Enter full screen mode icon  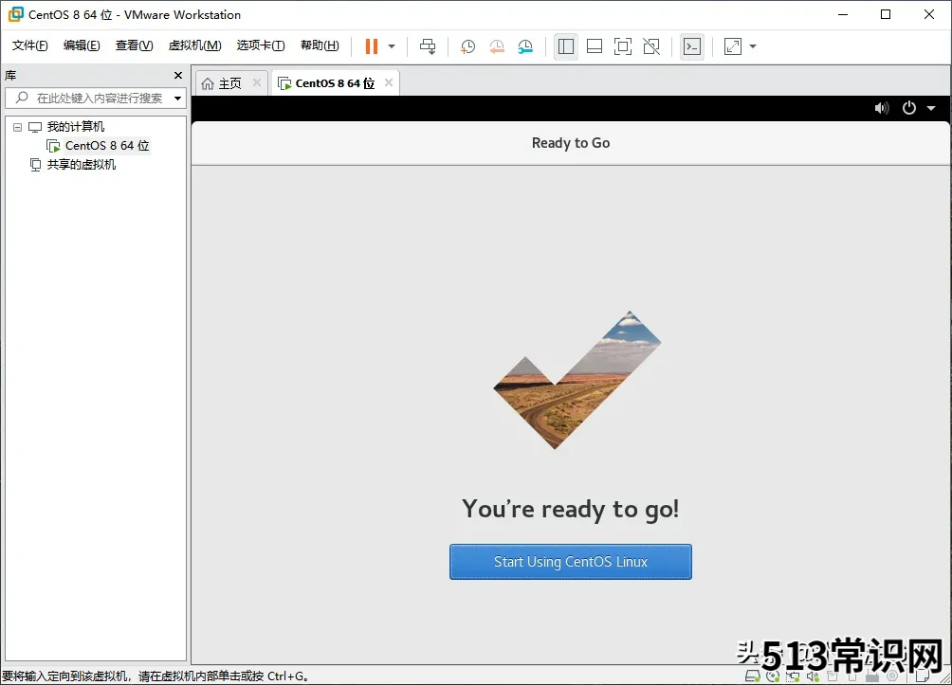(623, 46)
